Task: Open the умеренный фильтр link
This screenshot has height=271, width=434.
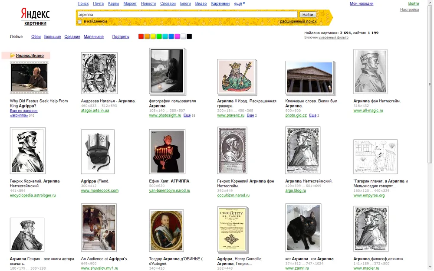Action: 333,38
